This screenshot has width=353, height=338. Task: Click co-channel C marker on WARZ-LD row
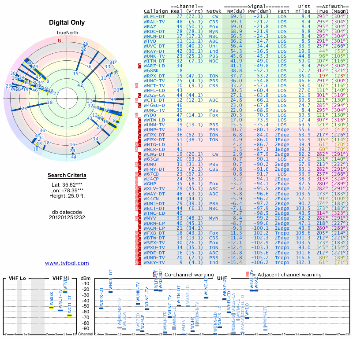(139, 66)
